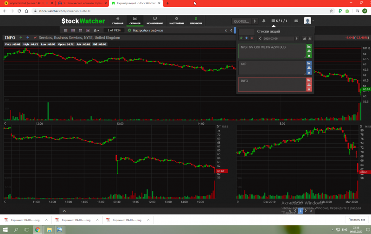Click the 5m timeframe label
Image resolution: width=371 pixels, height=234 pixels.
219,126
